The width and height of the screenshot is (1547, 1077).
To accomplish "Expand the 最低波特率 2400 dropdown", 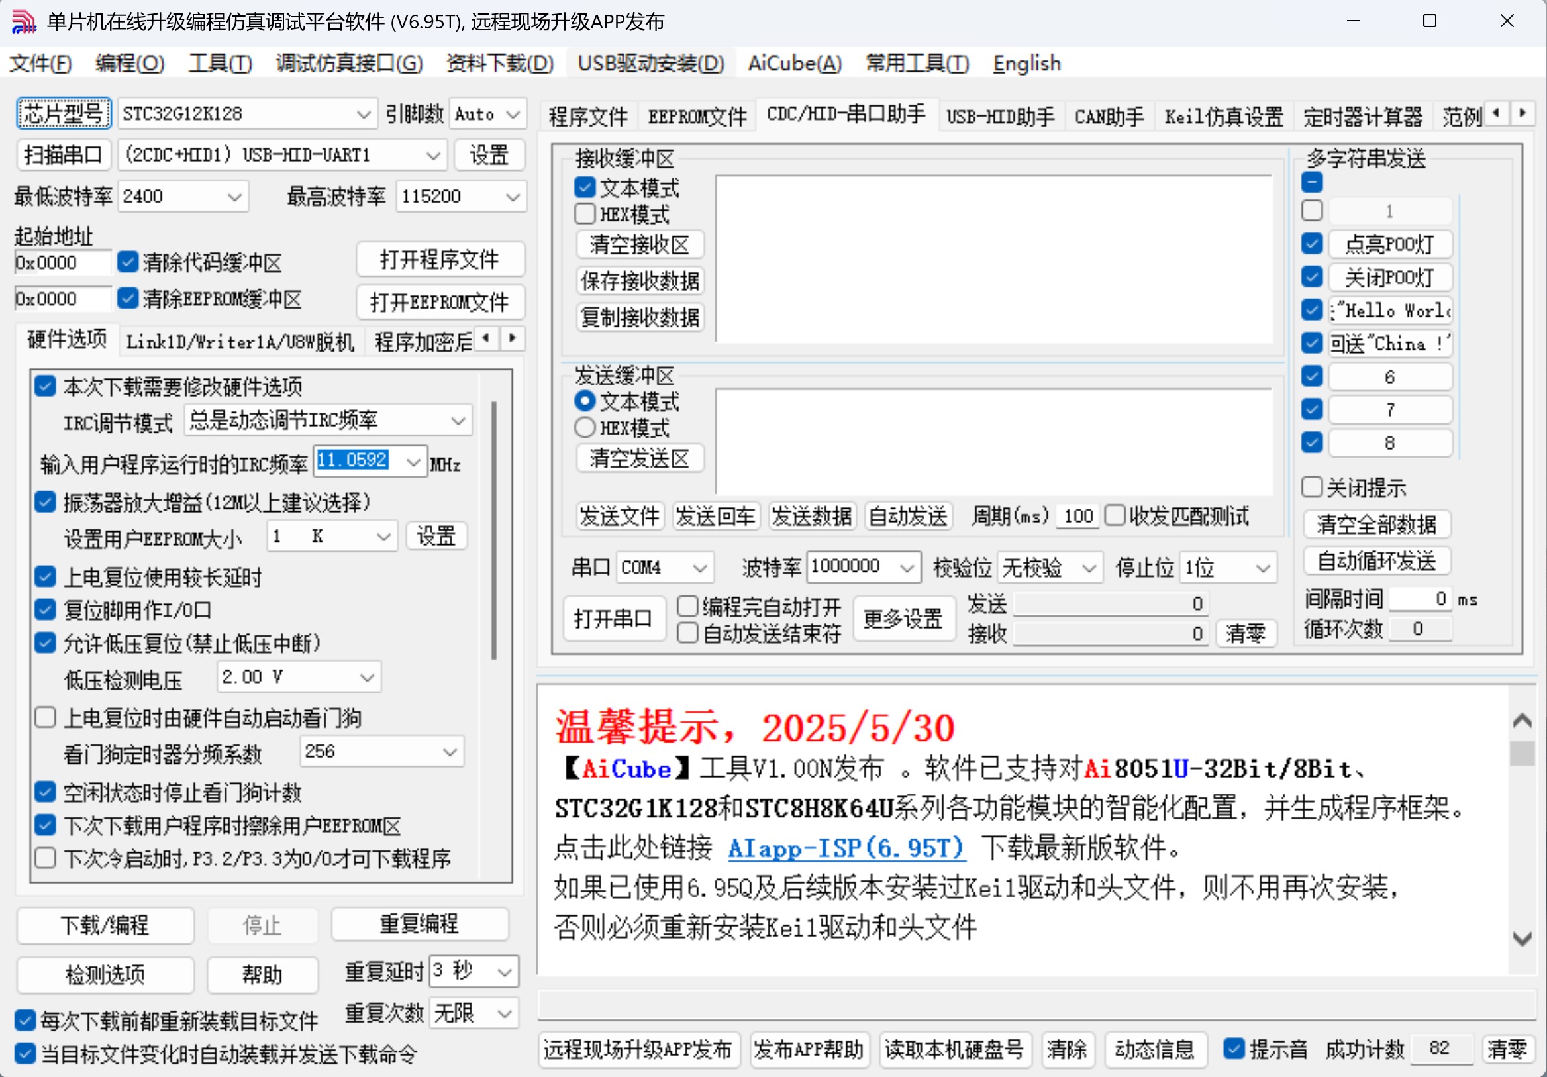I will pos(234,197).
